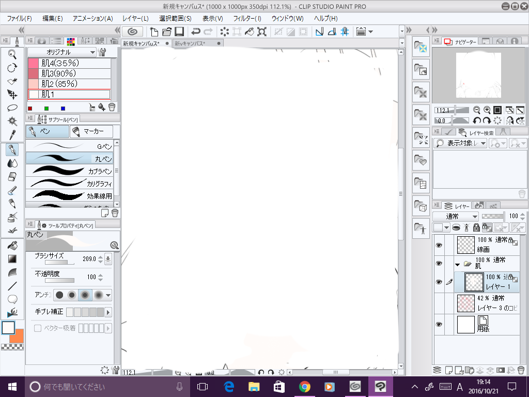This screenshot has height=397, width=529.
Task: Toggle visibility of the 用紙 paper layer
Action: point(439,324)
